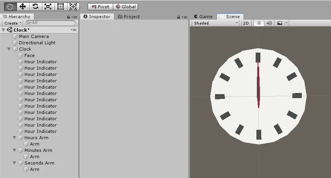
Task: Open Hierarchy panel options menu
Action: pyautogui.click(x=74, y=17)
